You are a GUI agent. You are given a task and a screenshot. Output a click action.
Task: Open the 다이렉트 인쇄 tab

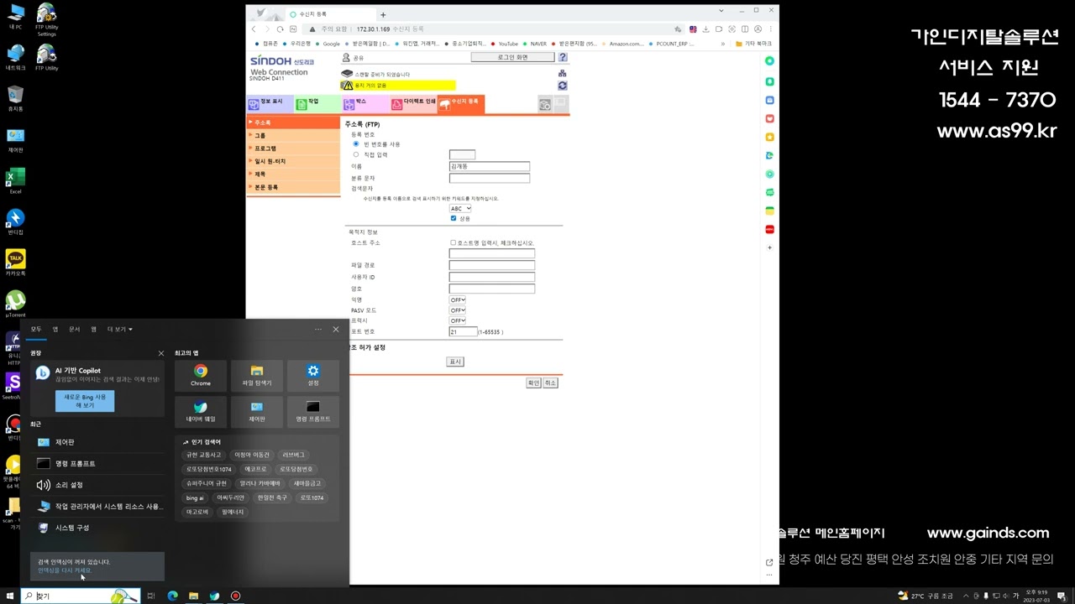pos(413,104)
